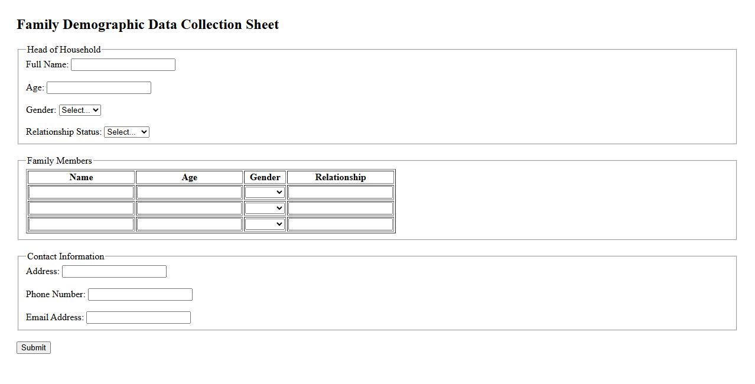Click second row Age field in table
This screenshot has width=755, height=384.
(x=189, y=209)
